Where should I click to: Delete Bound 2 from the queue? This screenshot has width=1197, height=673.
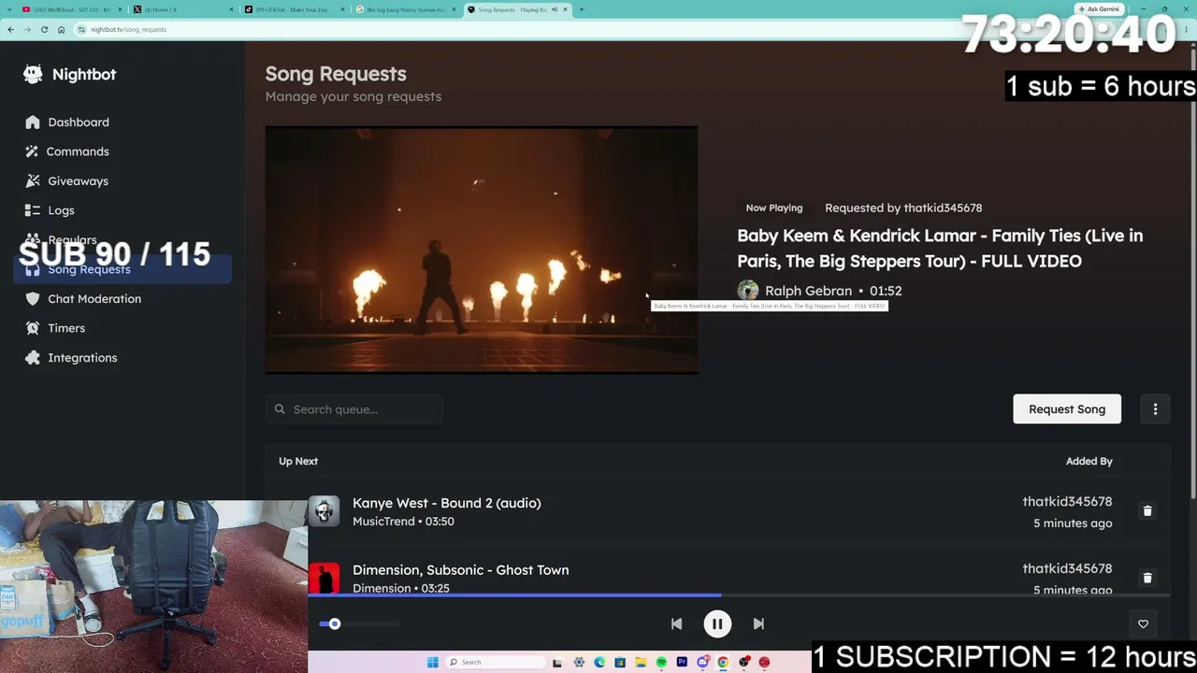tap(1147, 511)
